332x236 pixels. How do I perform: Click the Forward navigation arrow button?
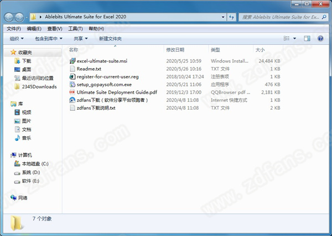[19, 17]
